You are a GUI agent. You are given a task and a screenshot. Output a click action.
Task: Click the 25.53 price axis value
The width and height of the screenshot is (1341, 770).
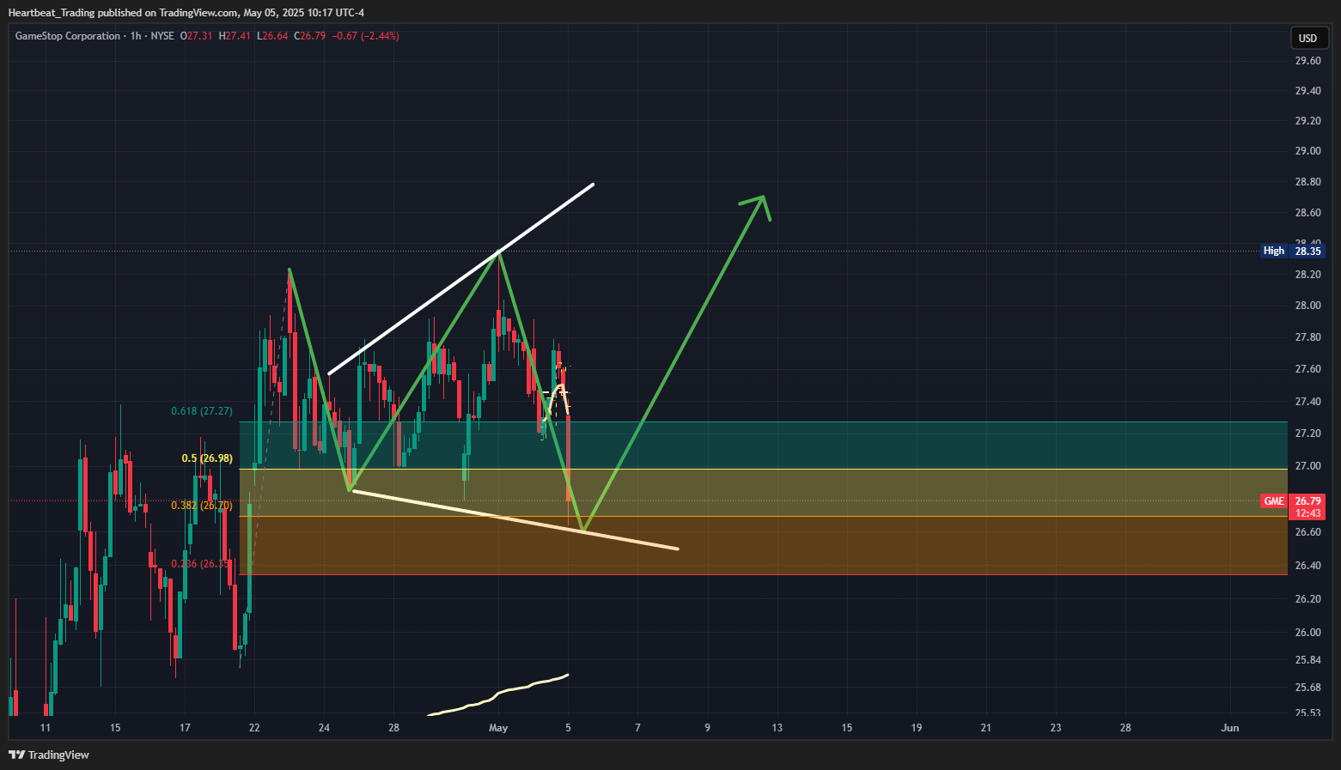[x=1307, y=712]
